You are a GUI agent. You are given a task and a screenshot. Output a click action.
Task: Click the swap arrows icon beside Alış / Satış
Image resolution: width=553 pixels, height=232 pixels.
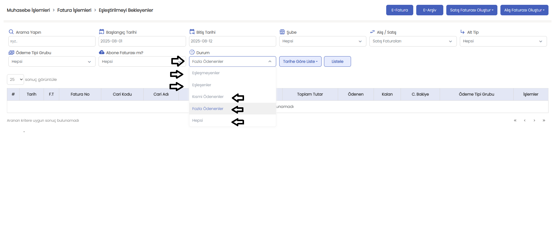click(x=372, y=32)
